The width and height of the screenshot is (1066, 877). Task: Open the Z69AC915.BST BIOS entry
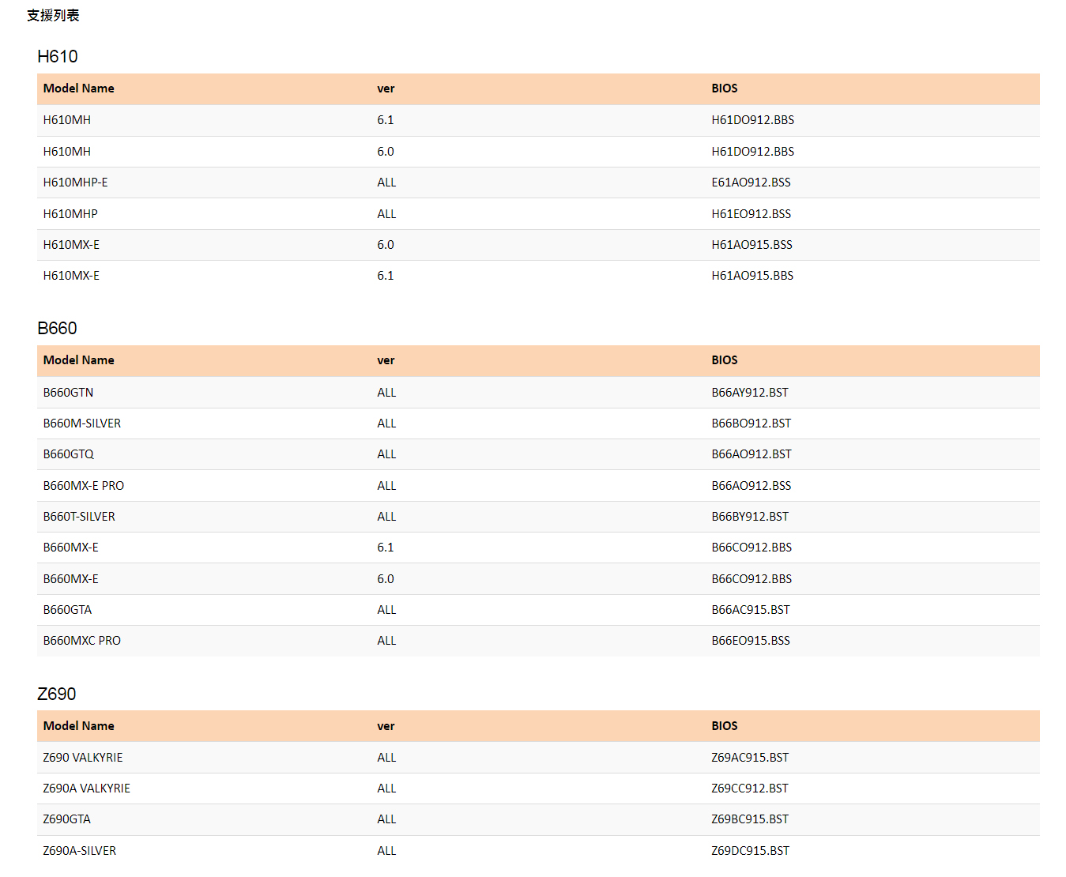[750, 758]
